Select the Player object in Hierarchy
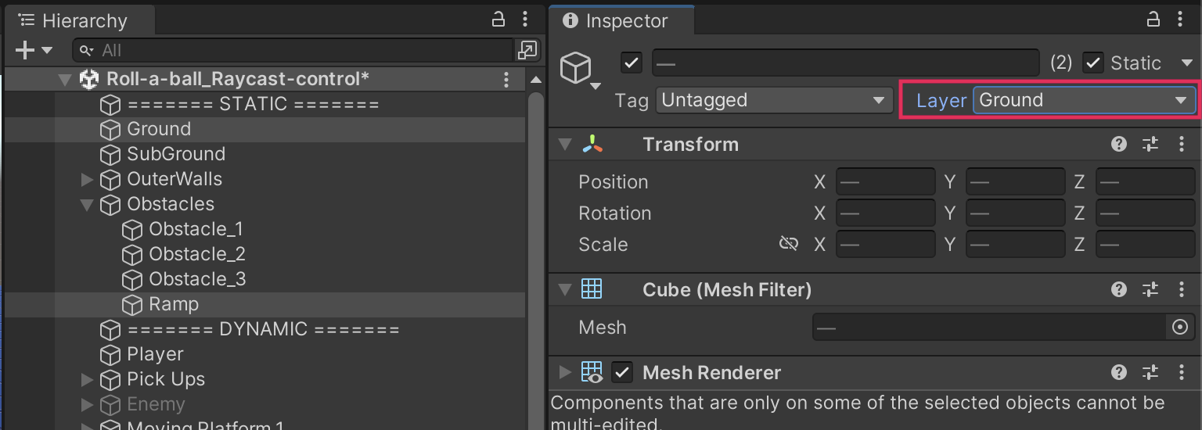This screenshot has height=430, width=1202. (x=155, y=354)
